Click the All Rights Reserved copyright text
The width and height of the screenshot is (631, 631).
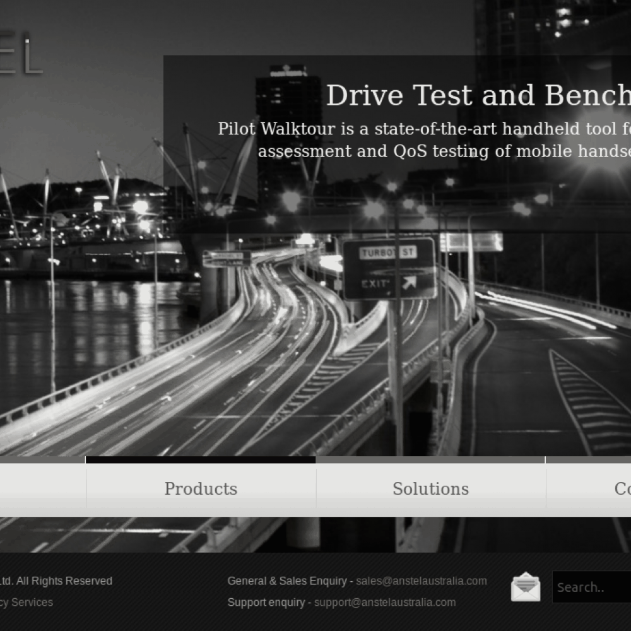click(56, 581)
